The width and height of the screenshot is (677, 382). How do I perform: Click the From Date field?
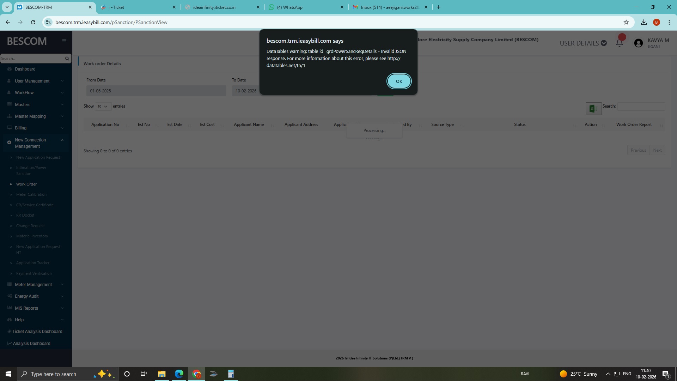point(156,91)
